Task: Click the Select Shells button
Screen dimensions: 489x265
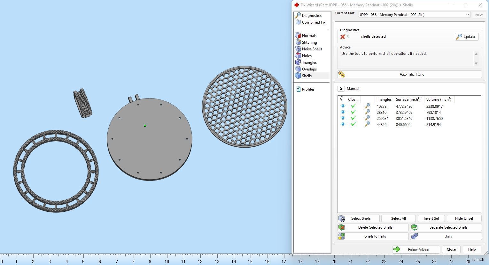Action: pos(359,218)
